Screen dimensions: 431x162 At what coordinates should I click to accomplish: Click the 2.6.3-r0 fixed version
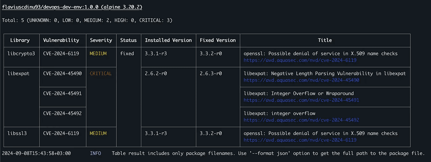coord(211,73)
